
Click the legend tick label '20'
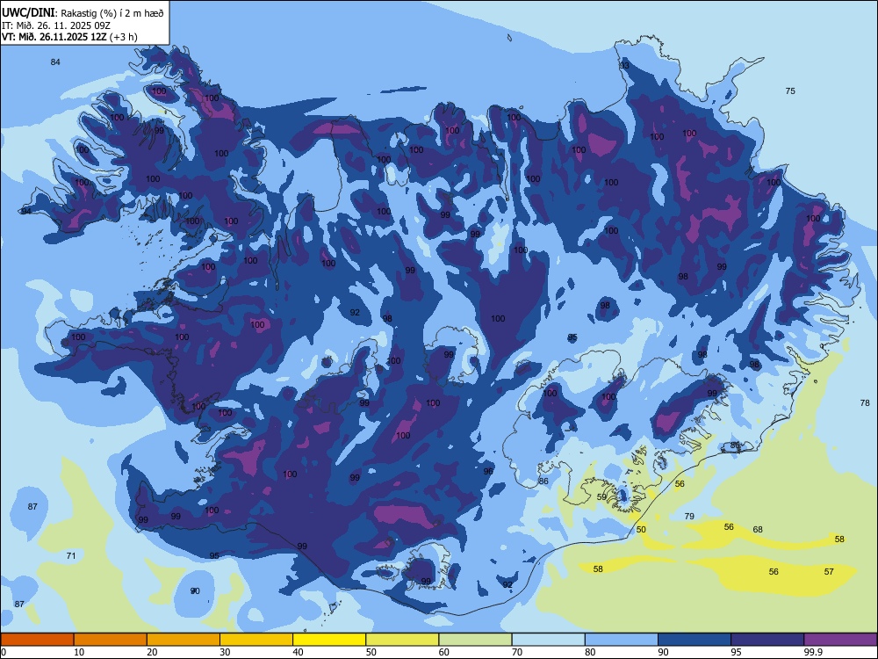click(152, 652)
